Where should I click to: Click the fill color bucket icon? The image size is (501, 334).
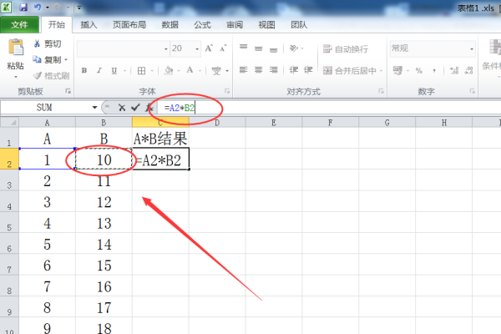169,70
